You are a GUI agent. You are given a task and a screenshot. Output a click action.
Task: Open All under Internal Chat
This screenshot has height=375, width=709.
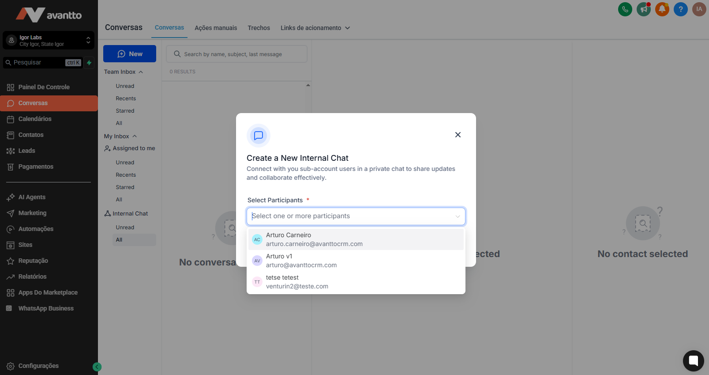134,240
